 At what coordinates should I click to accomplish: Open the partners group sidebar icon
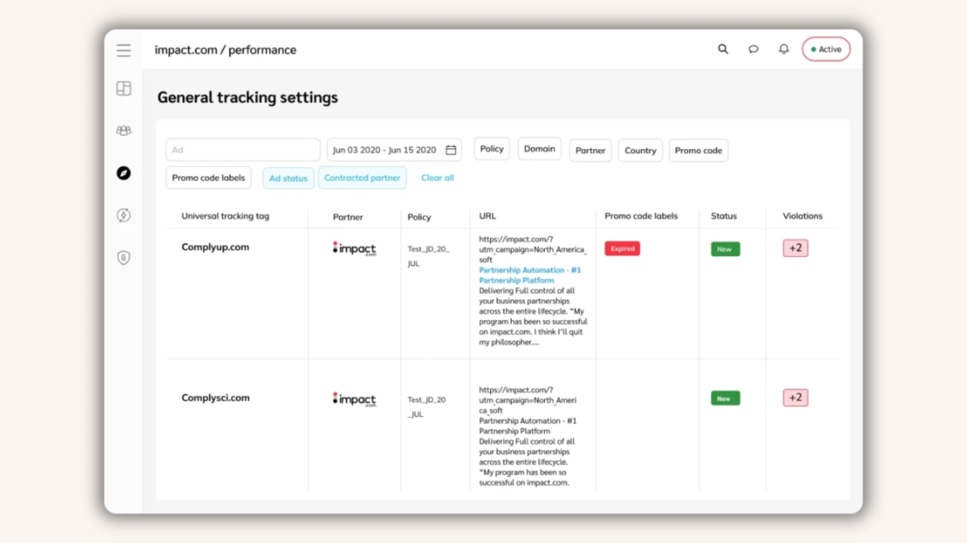[x=123, y=131]
